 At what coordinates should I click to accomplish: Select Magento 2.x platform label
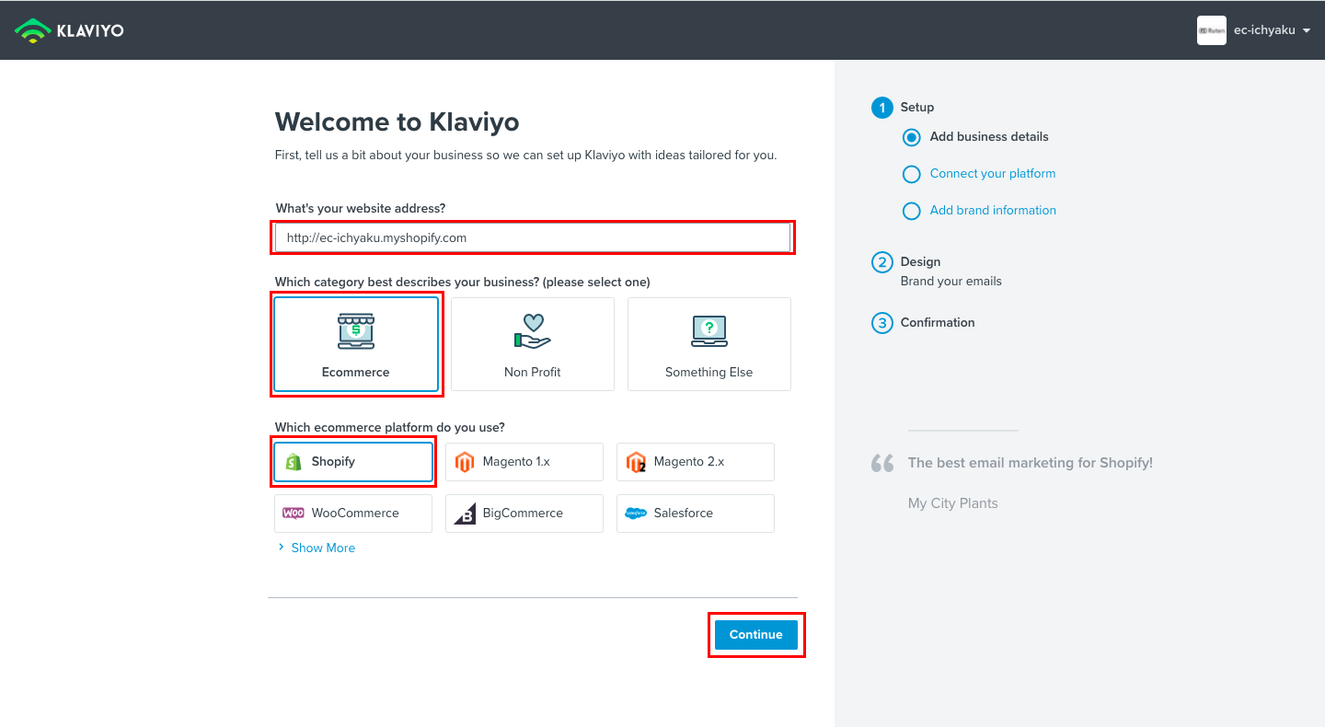[x=689, y=462]
